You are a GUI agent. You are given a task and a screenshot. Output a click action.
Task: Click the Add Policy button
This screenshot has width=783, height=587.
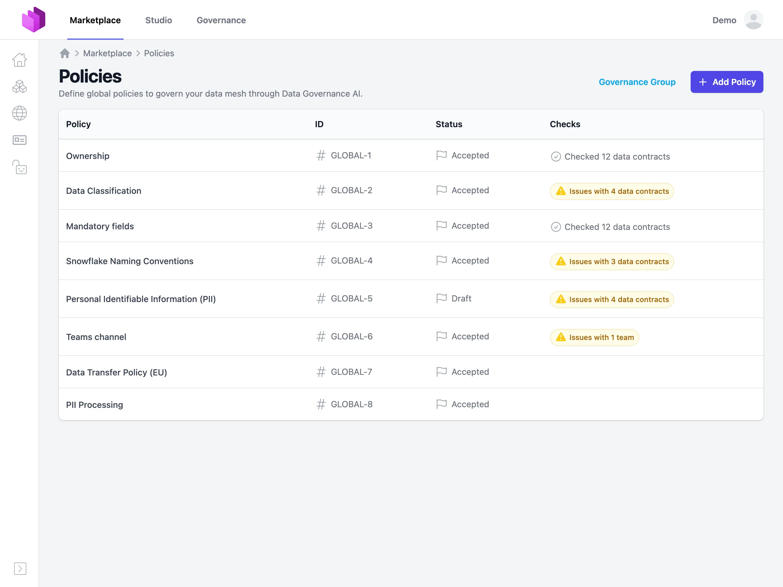(x=726, y=82)
